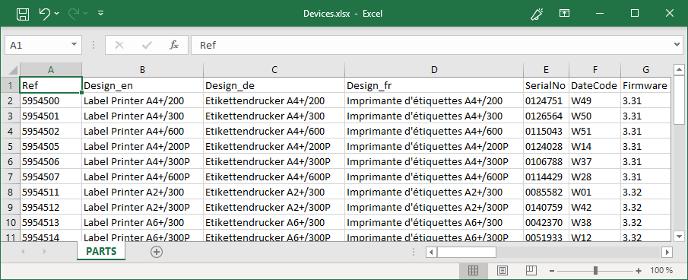Select cell Etikettendrucker A6+/300
The width and height of the screenshot is (688, 280).
click(274, 222)
